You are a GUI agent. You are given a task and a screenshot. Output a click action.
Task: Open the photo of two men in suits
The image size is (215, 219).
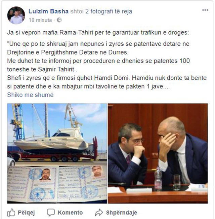[158, 153]
